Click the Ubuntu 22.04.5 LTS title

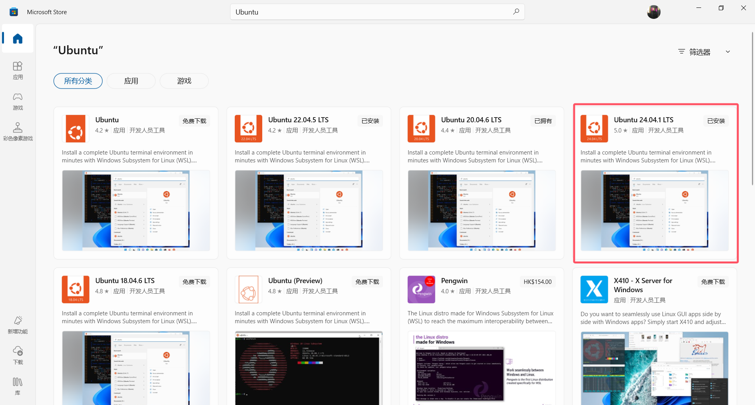[298, 120]
